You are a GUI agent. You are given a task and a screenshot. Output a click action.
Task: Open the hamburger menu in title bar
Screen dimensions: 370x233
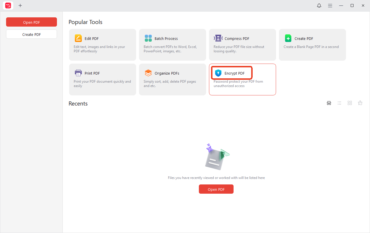[330, 5]
